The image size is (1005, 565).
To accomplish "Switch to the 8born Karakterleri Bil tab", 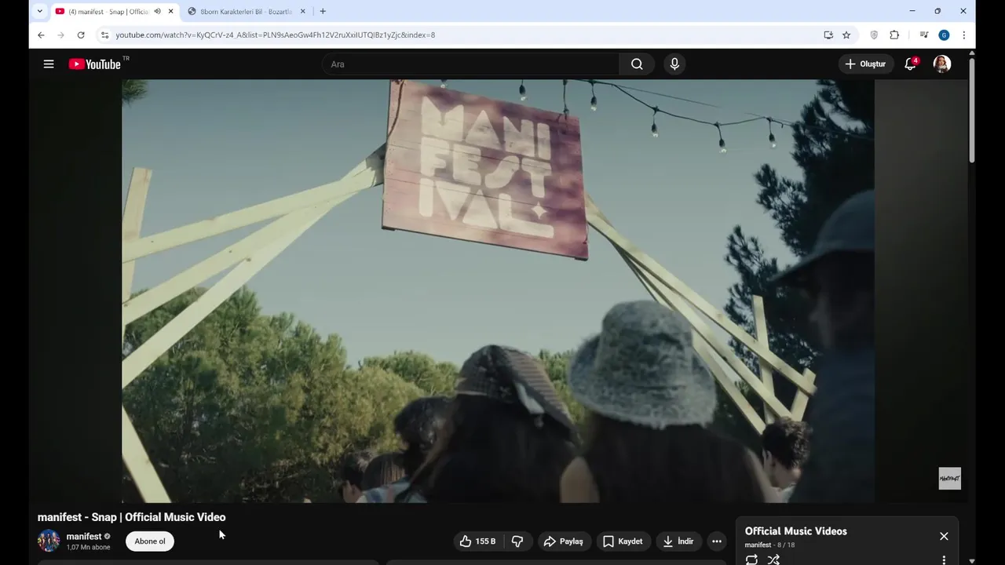I will (246, 12).
